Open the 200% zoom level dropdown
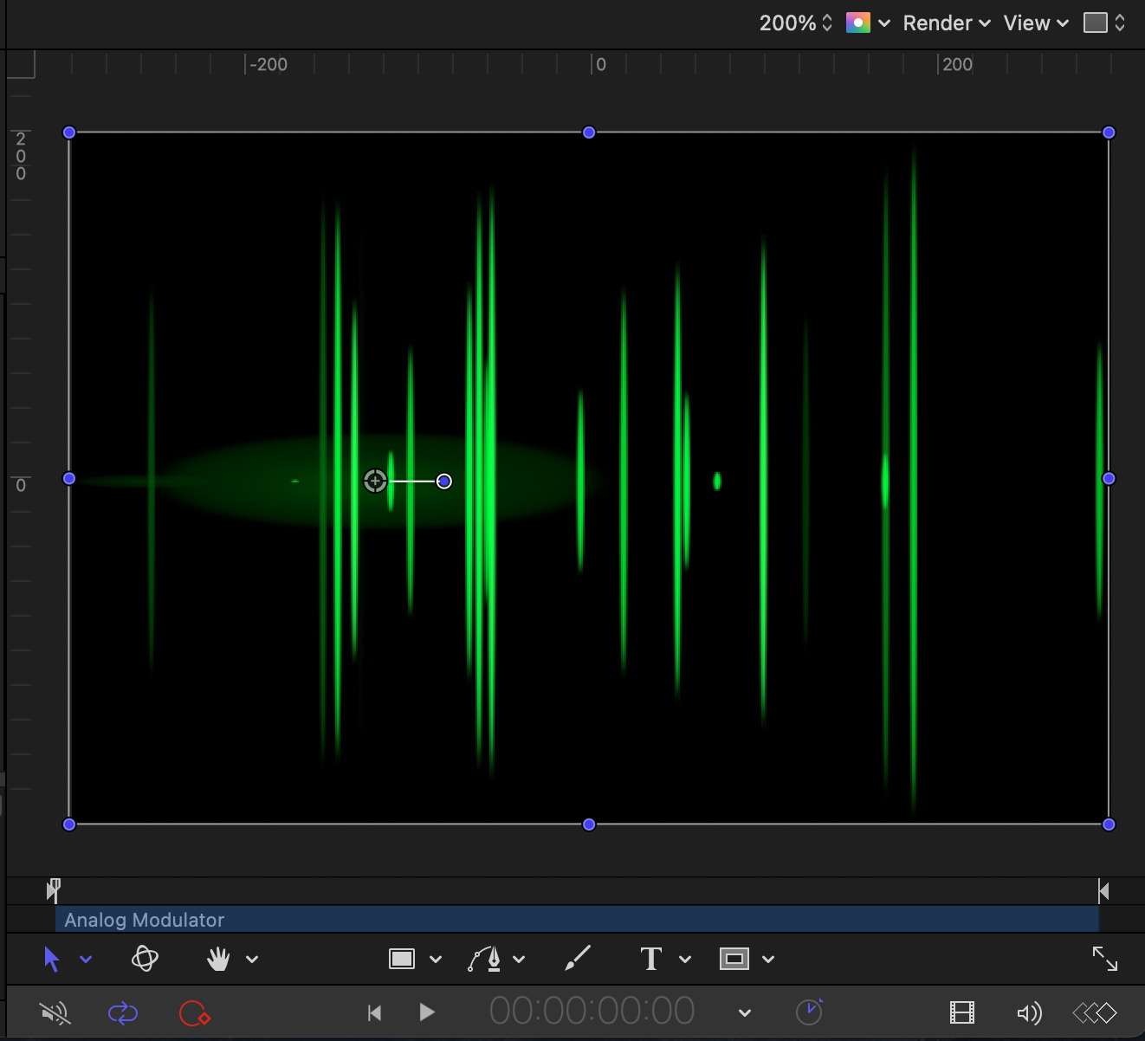The width and height of the screenshot is (1145, 1041). [795, 23]
